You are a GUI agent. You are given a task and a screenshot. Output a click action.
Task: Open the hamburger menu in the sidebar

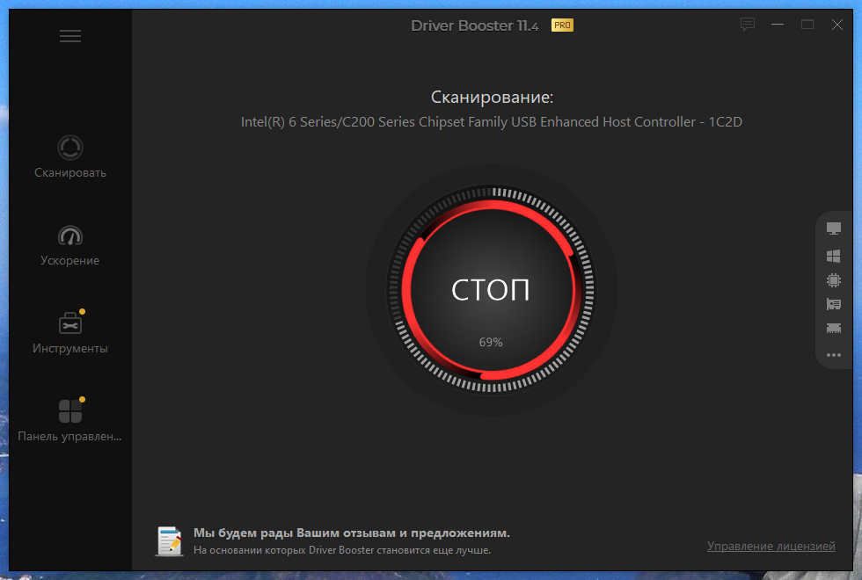tap(70, 36)
